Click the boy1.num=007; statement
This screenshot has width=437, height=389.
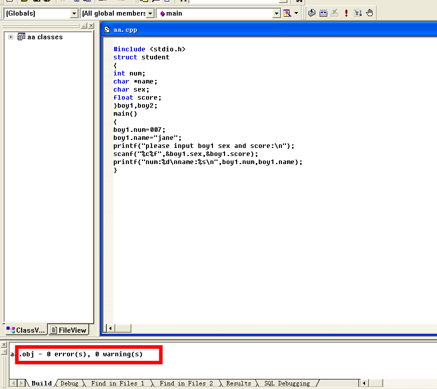[x=139, y=130]
